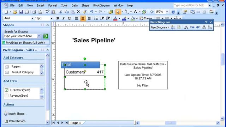This screenshot has height=127, width=226.
Task: Open PivotDiagram toolbar options triangle
Action: pos(206,22)
